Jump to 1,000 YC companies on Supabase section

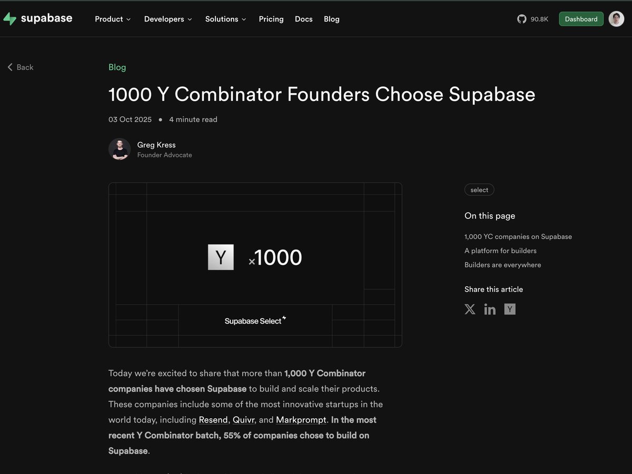tap(518, 237)
